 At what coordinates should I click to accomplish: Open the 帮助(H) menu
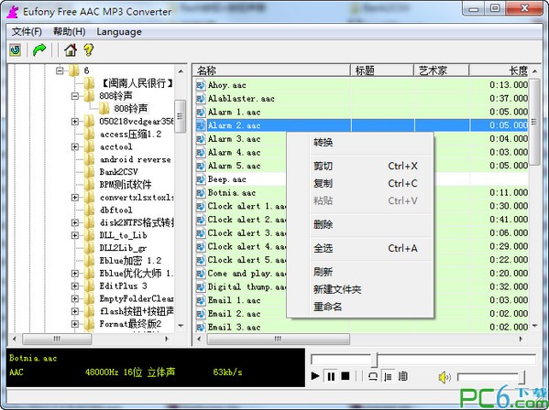[x=69, y=32]
